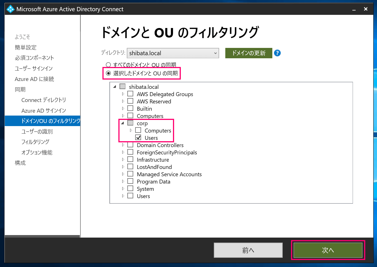Expand the System node
377x267 pixels.
coord(123,189)
